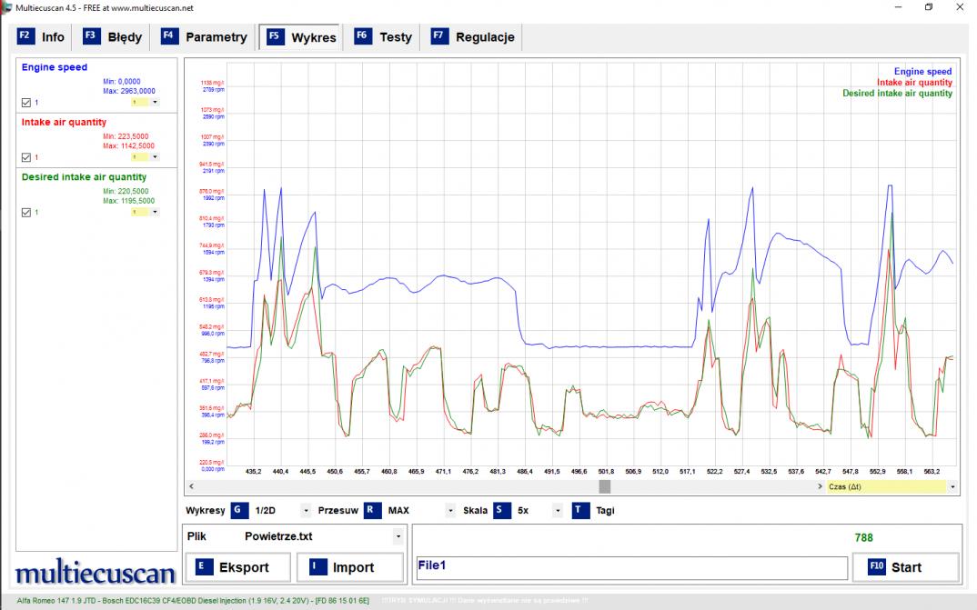
Task: Click the F7 key icon beside Regulacje
Action: [x=439, y=36]
